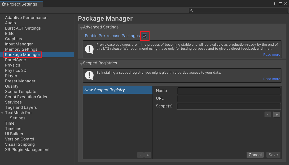
Task: Collapse the Scoped Registries section
Action: click(81, 64)
